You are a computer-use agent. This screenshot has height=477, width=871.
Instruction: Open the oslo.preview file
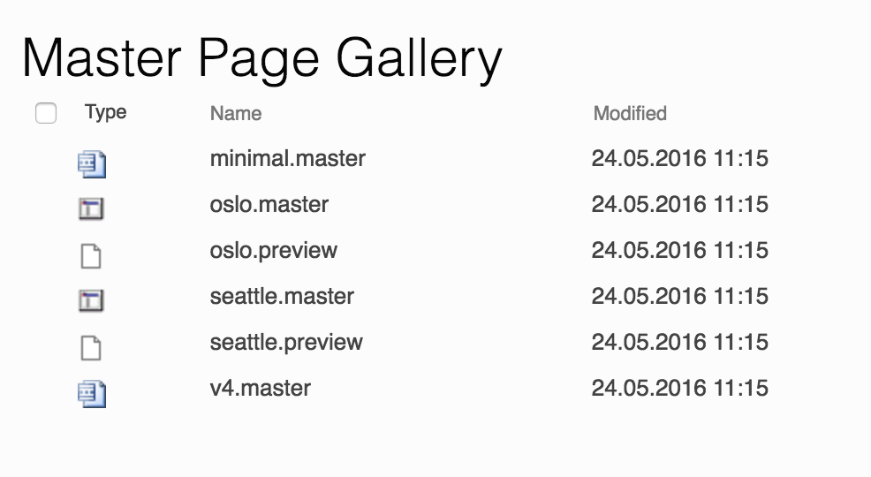(274, 251)
